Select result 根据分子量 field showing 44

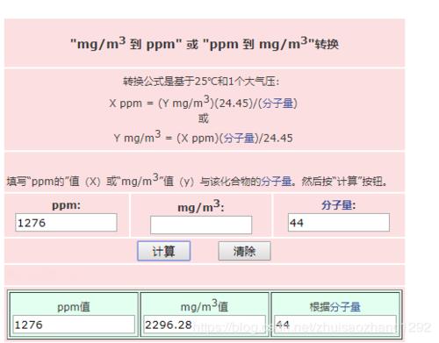tap(335, 325)
